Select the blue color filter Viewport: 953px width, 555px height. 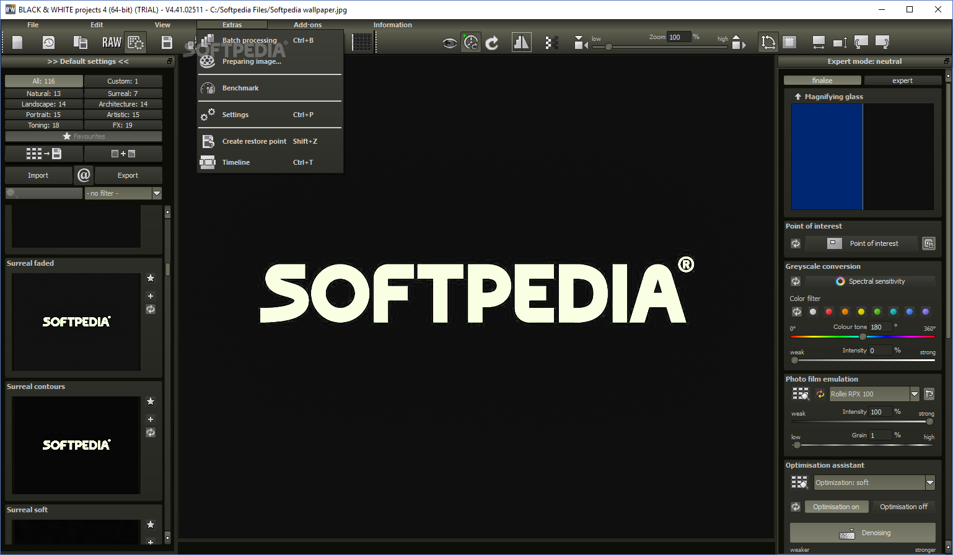coord(910,312)
